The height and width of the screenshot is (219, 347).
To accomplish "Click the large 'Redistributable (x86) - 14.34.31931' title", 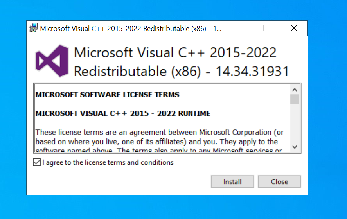I will pos(182,72).
